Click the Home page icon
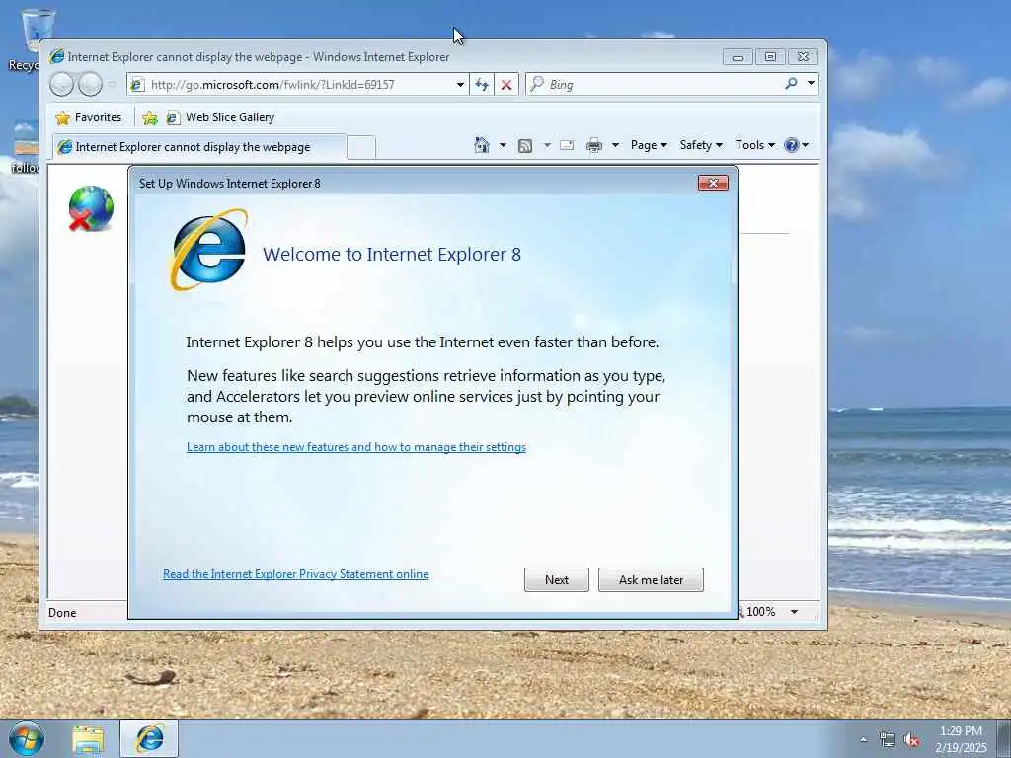Screen dimensions: 1011x758 (481, 145)
